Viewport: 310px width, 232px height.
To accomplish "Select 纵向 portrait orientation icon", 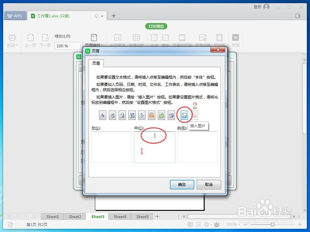I will [x=154, y=38].
